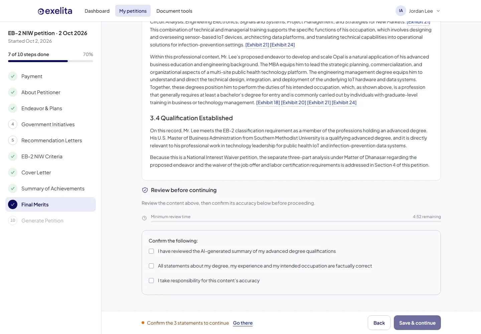
Task: Click the 7 of 10 steps progress bar
Action: 50,61
